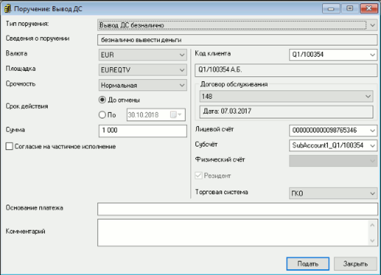This screenshot has width=381, height=275.
Task: Click the "Подать" button
Action: coord(308,263)
